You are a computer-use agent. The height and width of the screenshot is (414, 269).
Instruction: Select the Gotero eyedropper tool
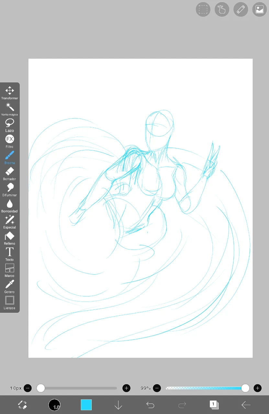click(x=10, y=287)
